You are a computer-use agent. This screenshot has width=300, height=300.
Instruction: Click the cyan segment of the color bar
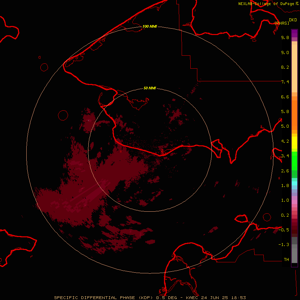click(294, 183)
